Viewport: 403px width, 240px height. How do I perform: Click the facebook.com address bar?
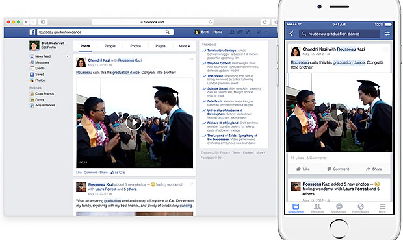click(152, 22)
